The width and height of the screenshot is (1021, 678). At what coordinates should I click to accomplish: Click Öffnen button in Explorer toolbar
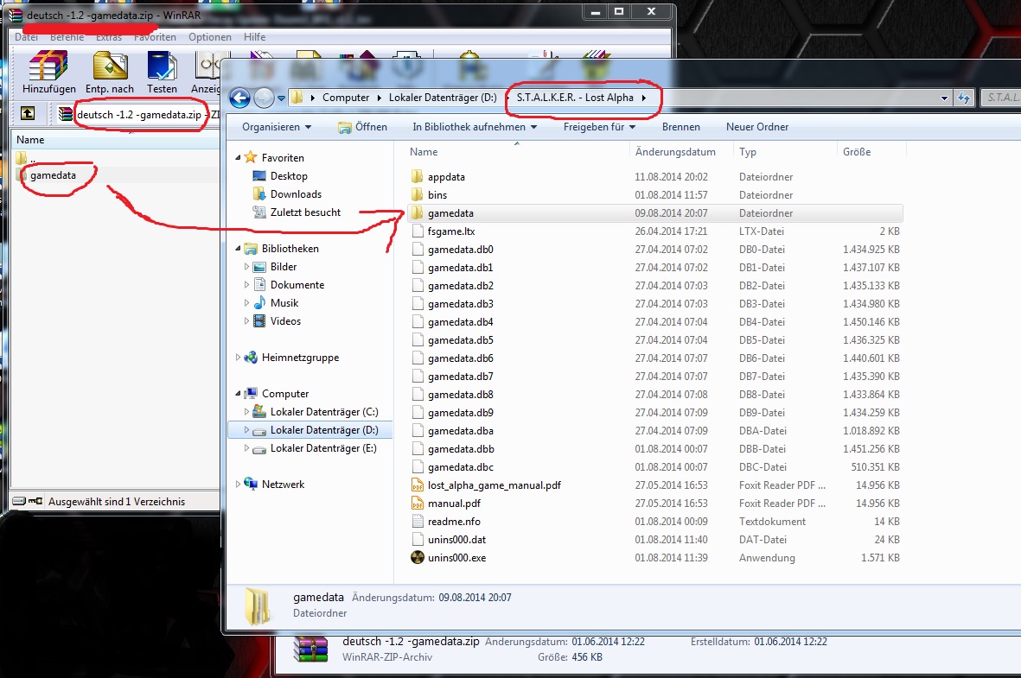click(363, 127)
